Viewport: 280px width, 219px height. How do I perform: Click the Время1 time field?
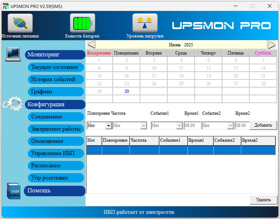tap(192, 125)
